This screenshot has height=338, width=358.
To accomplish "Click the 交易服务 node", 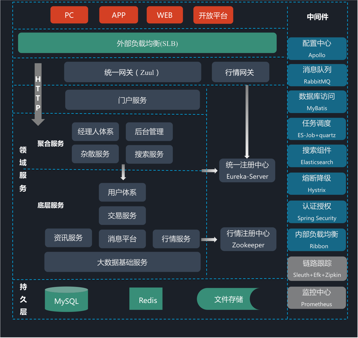I will [122, 215].
